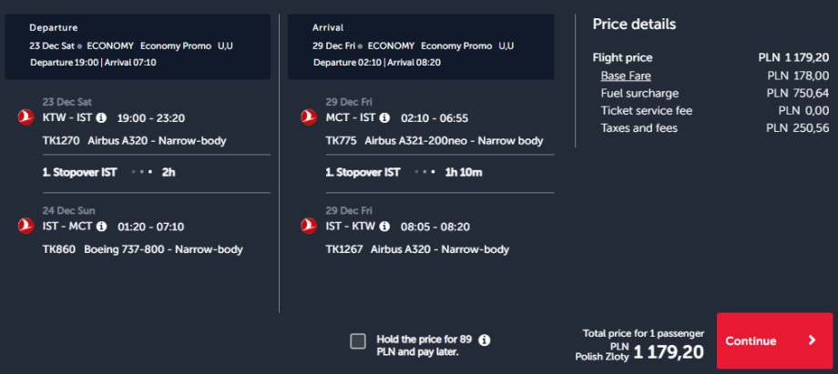
Task: Click the Fuel surcharge amount row
Action: click(710, 93)
